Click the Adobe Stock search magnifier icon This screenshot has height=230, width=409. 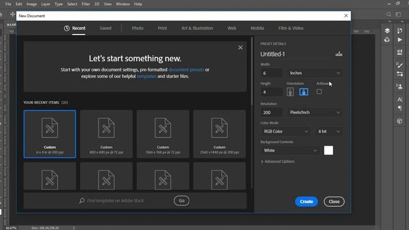(82, 200)
